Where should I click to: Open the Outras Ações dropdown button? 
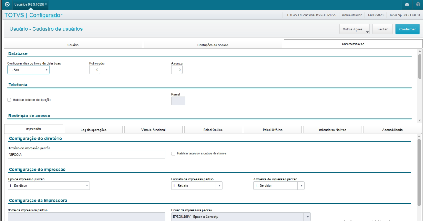pyautogui.click(x=354, y=29)
